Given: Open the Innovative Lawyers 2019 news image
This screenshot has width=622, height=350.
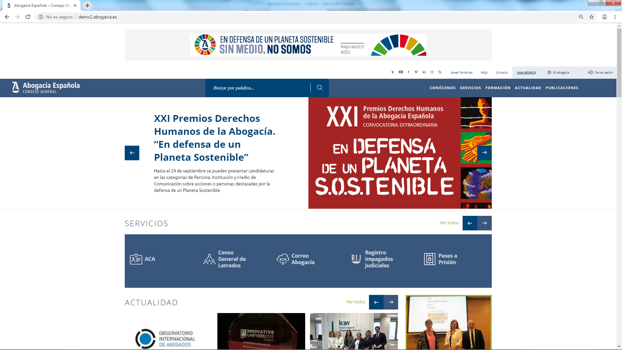Looking at the screenshot, I should coord(261,331).
